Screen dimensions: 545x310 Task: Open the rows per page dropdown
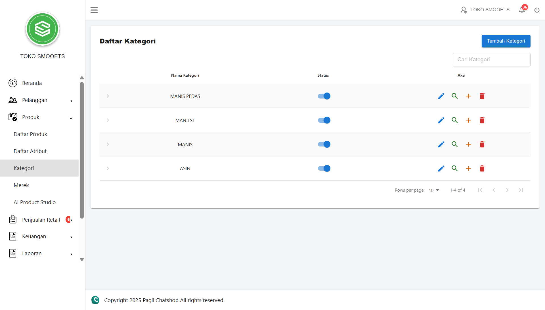point(434,190)
